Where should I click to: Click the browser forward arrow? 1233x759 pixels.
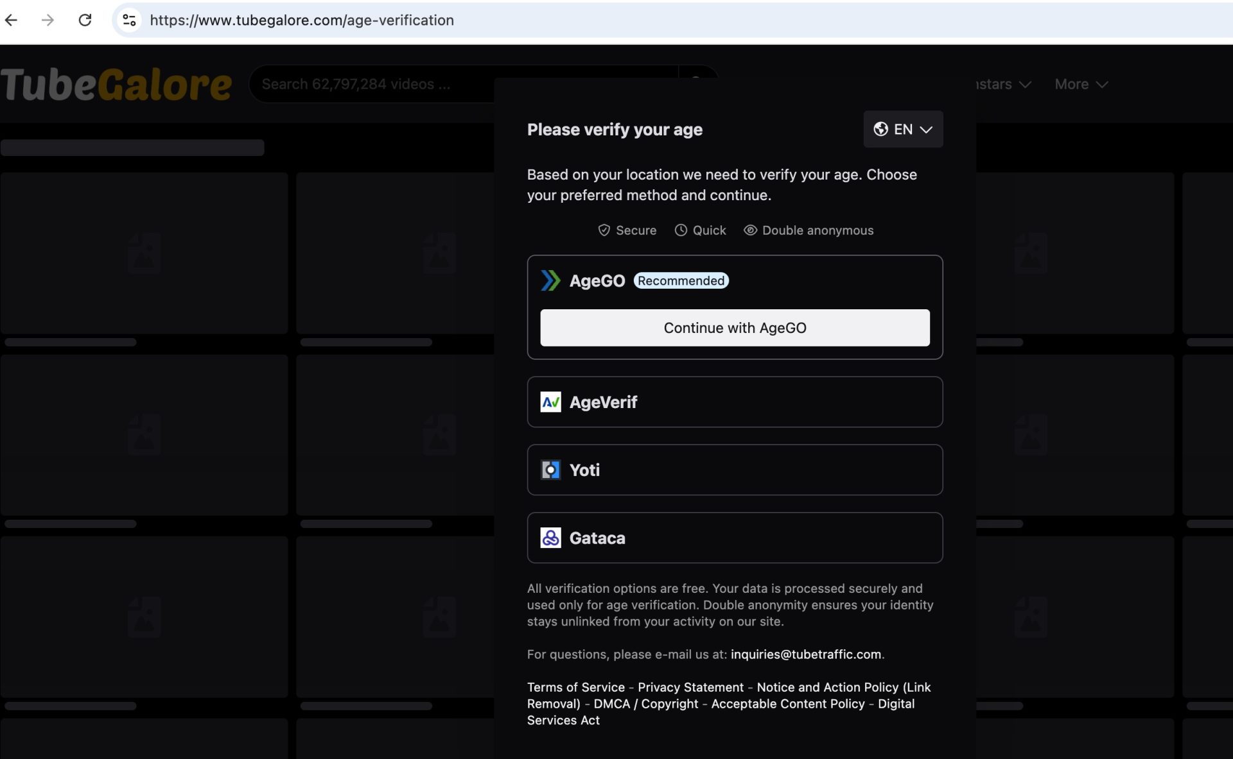click(48, 20)
